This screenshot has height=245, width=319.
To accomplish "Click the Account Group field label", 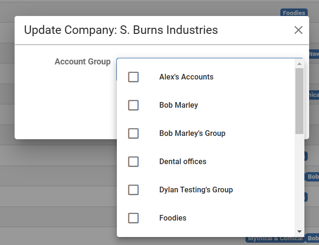I will click(x=82, y=62).
